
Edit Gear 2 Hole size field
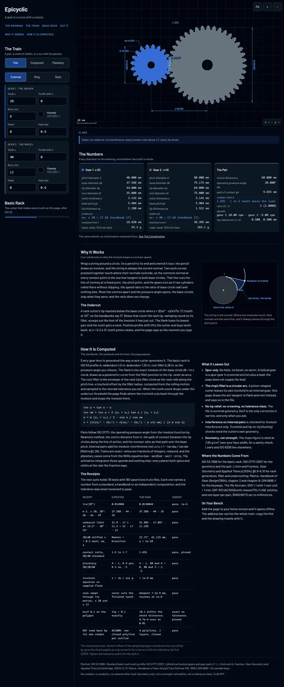(52, 188)
